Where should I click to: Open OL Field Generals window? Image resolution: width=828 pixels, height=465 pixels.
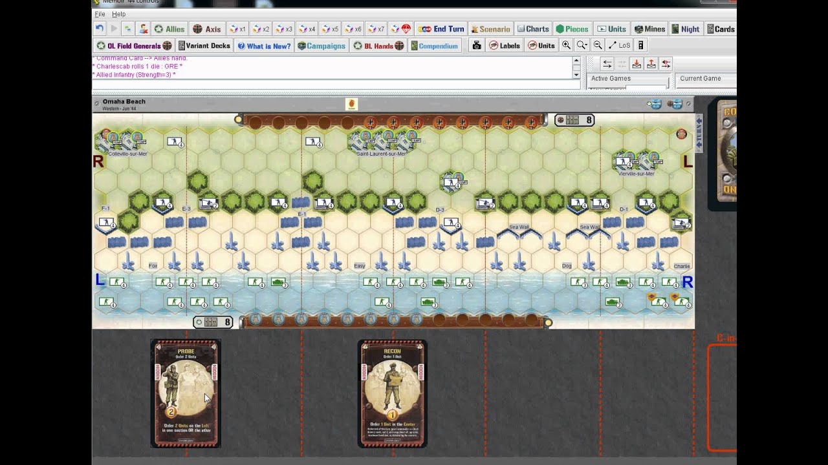134,46
